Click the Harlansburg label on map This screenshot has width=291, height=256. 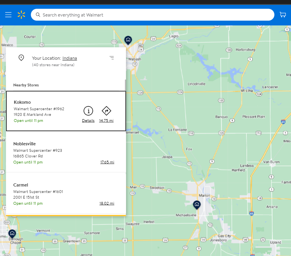[x=245, y=50]
